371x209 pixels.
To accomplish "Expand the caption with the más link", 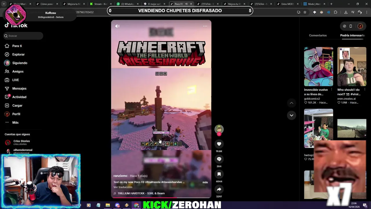I will [x=205, y=182].
